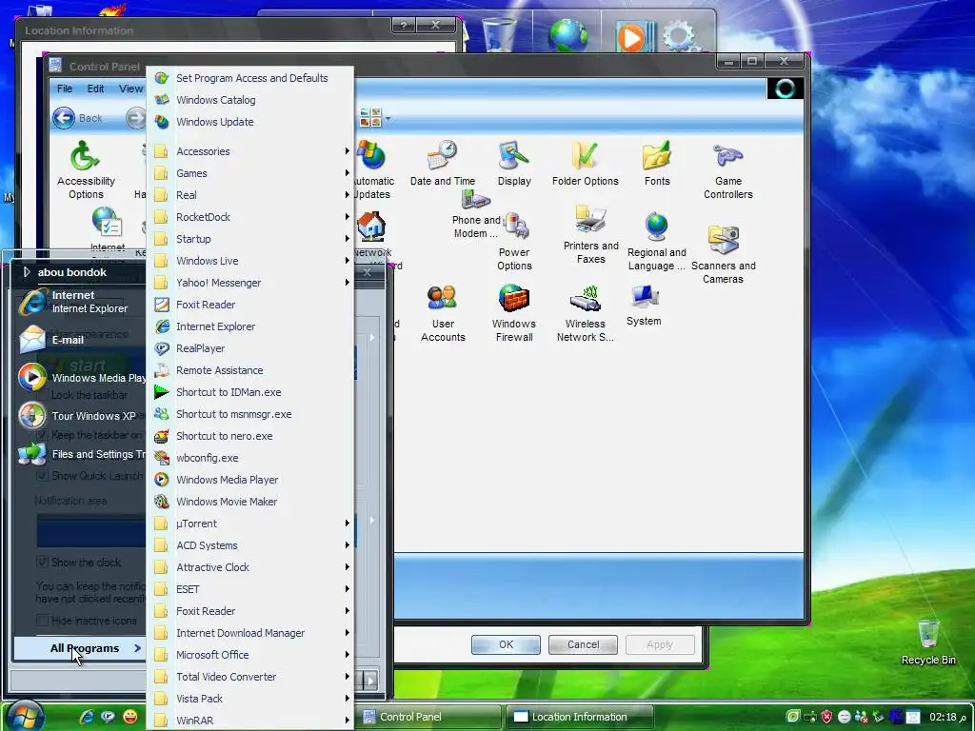The image size is (975, 731).
Task: Open the Scanners and Cameras icon
Action: point(723,253)
